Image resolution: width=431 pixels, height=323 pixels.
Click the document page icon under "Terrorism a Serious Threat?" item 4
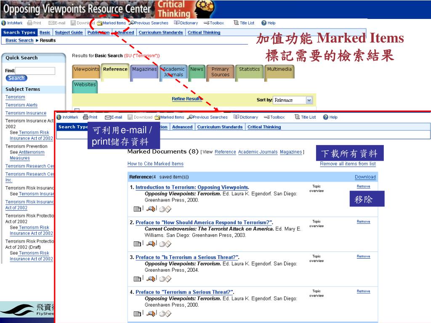coord(138,313)
